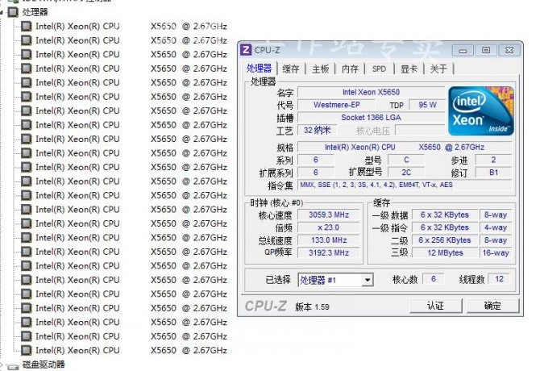The height and width of the screenshot is (371, 540).
Task: Open the SPD tab
Action: click(x=379, y=69)
